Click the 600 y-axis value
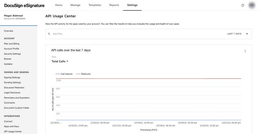This screenshot has height=134, width=260. tap(58, 97)
